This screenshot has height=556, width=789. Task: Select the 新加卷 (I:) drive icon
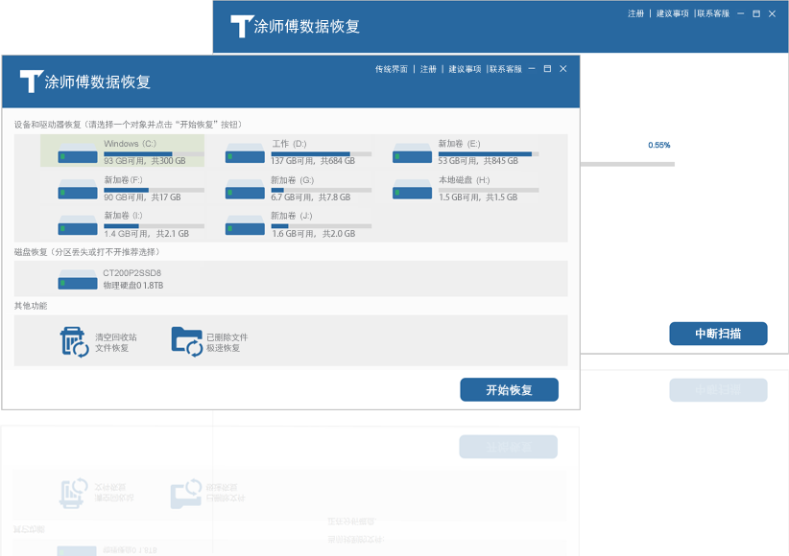click(78, 224)
